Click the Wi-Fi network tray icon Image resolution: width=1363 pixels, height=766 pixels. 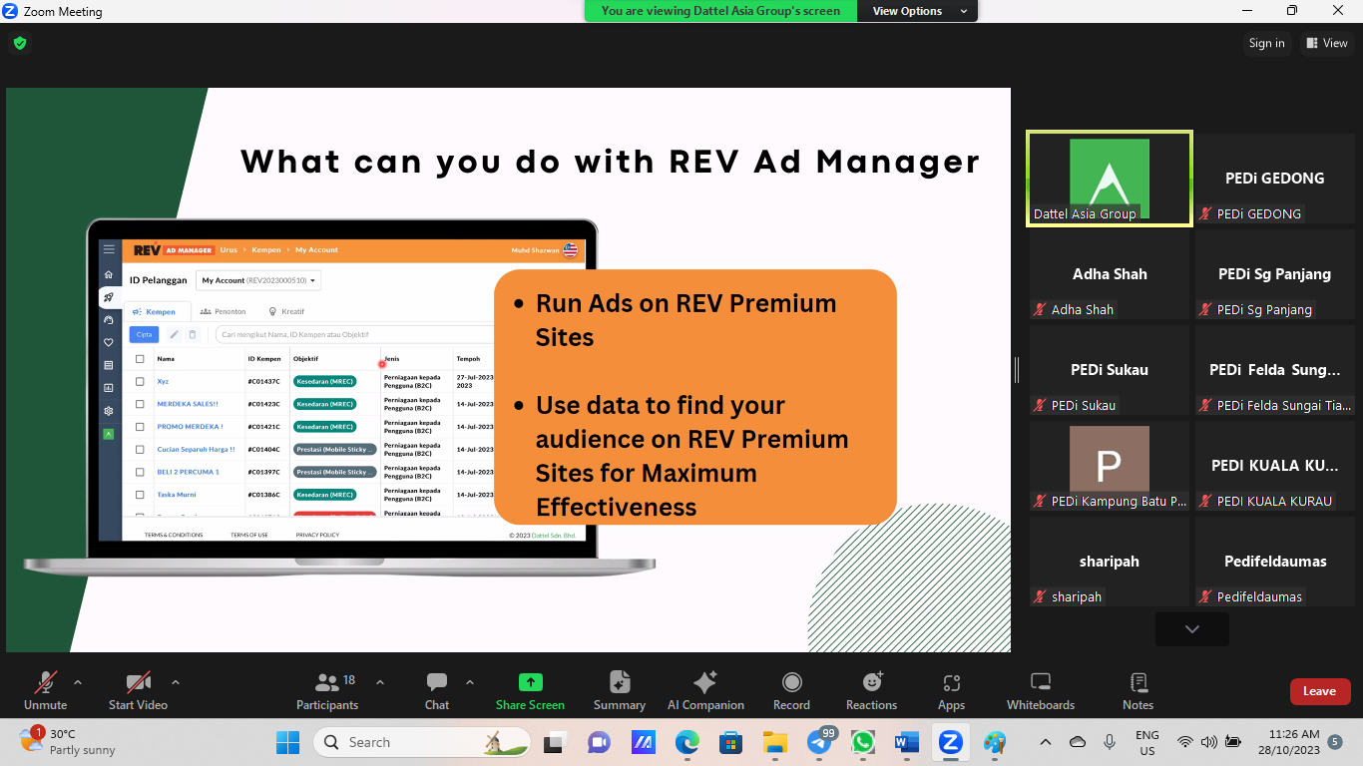pos(1184,742)
